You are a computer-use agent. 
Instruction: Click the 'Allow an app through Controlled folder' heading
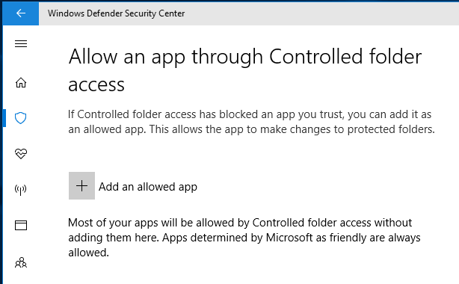(x=245, y=57)
